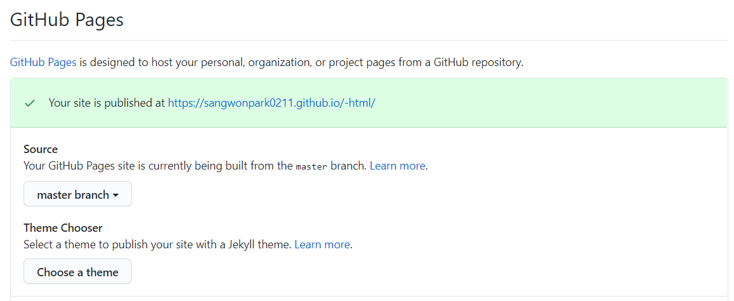Image resolution: width=734 pixels, height=301 pixels.
Task: Click the green published checkmark icon
Action: tap(30, 104)
